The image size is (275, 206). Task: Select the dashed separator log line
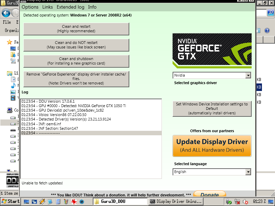coord(91,133)
